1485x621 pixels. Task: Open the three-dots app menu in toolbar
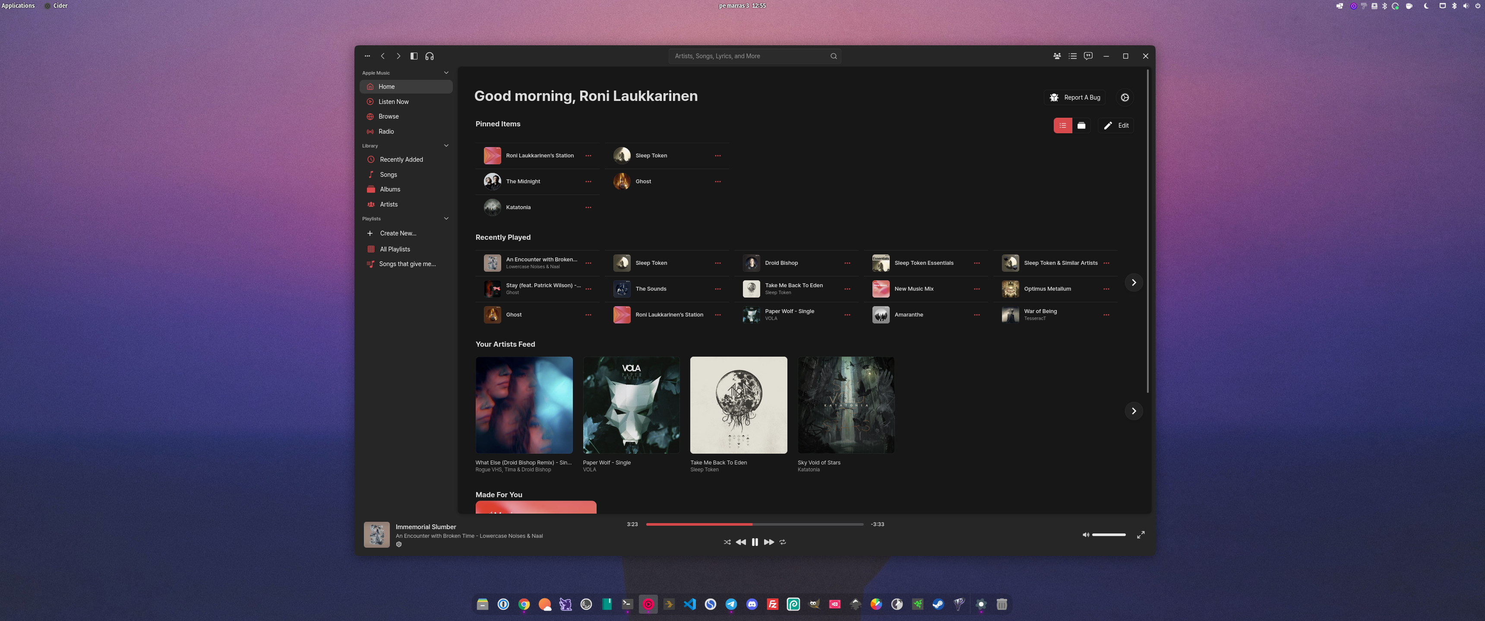click(367, 56)
